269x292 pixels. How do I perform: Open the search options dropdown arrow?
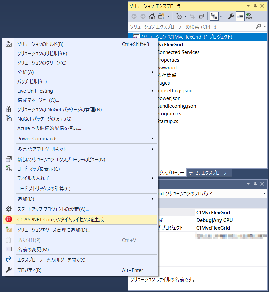[265, 27]
